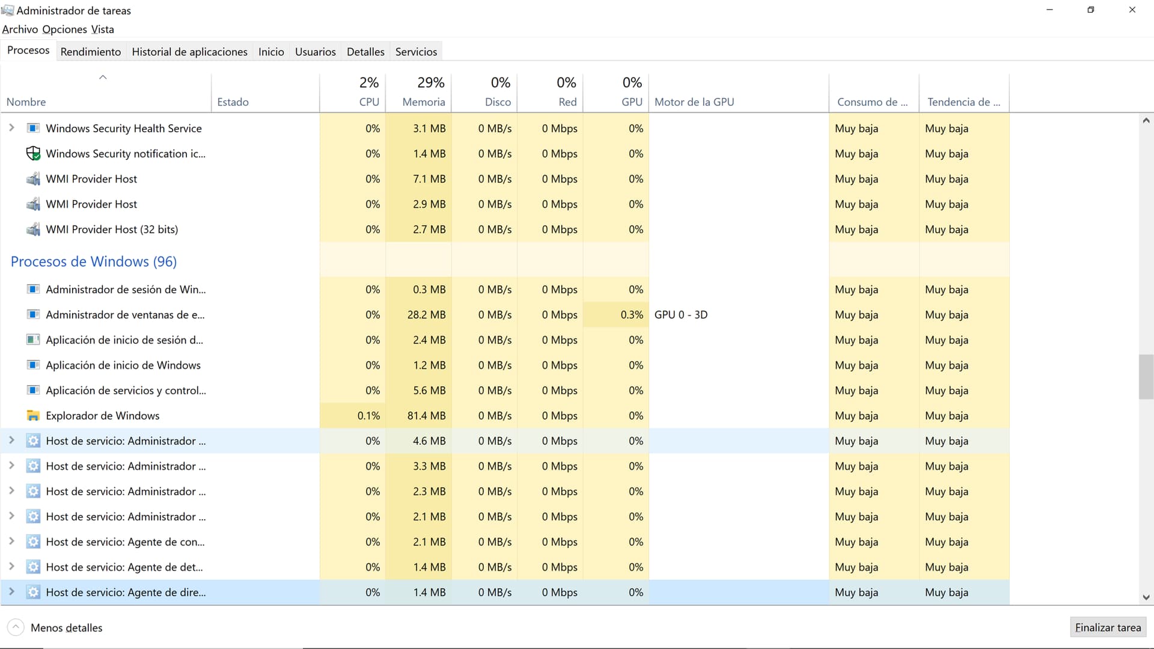The width and height of the screenshot is (1154, 649).
Task: Switch to Historial de aplicaciones tab
Action: (189, 52)
